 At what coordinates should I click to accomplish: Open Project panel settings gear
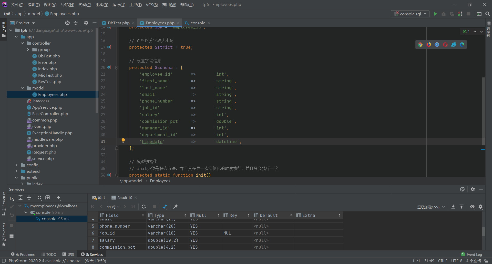click(86, 23)
